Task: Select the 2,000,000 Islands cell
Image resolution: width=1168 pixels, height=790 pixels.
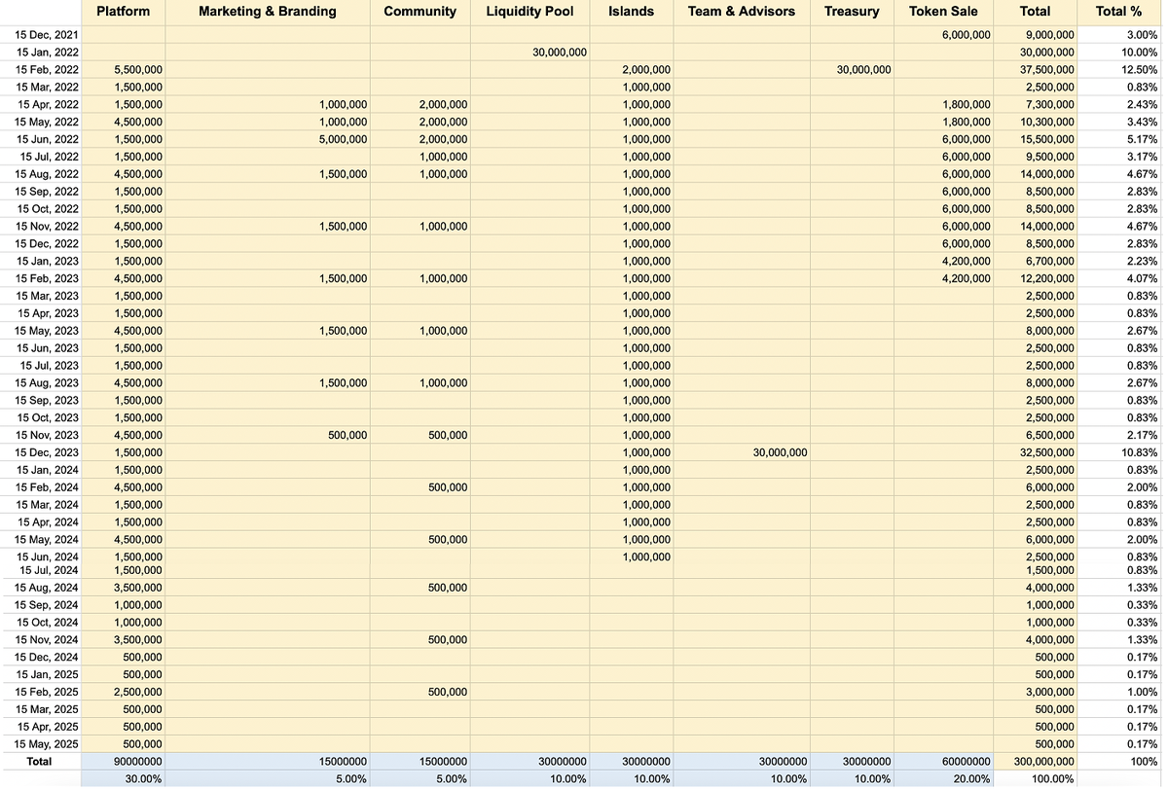Action: 646,70
